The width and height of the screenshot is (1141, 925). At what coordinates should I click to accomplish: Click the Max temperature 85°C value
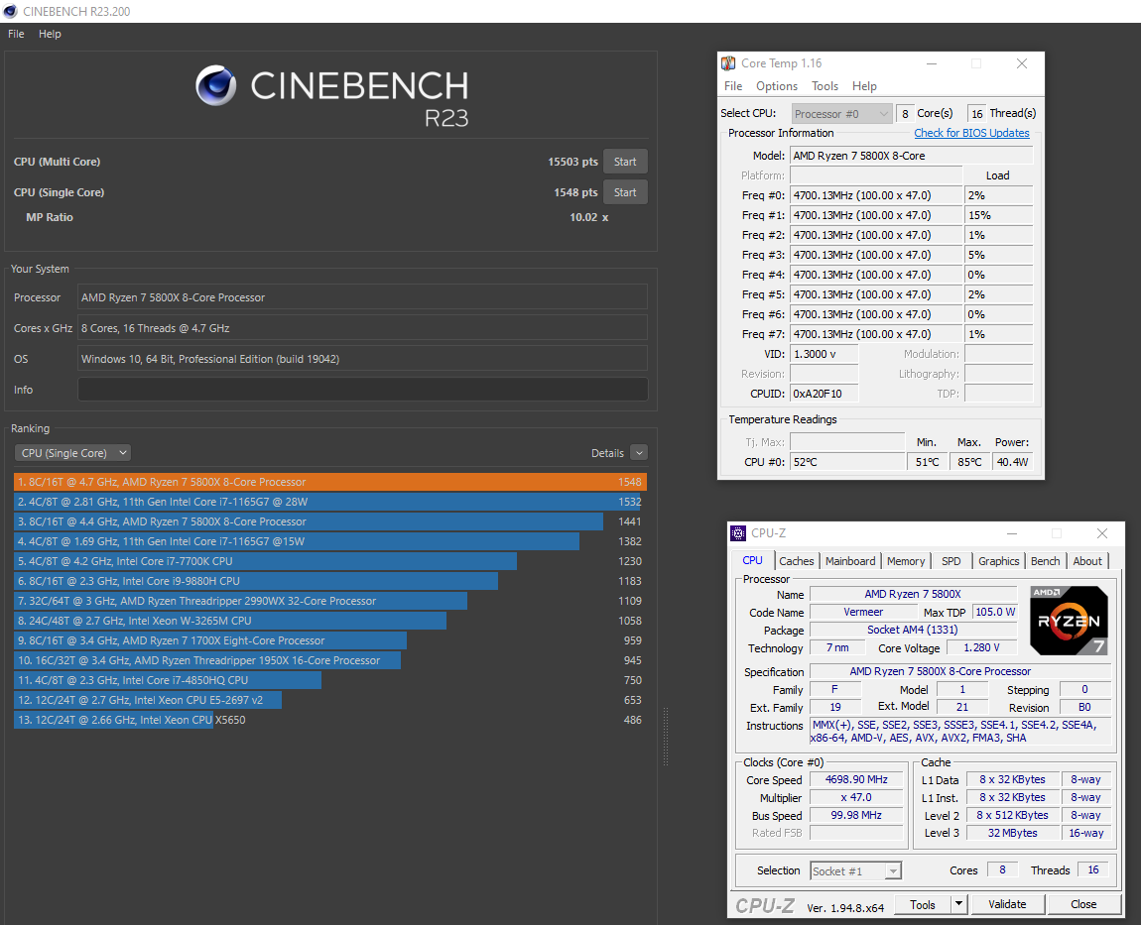click(x=969, y=462)
